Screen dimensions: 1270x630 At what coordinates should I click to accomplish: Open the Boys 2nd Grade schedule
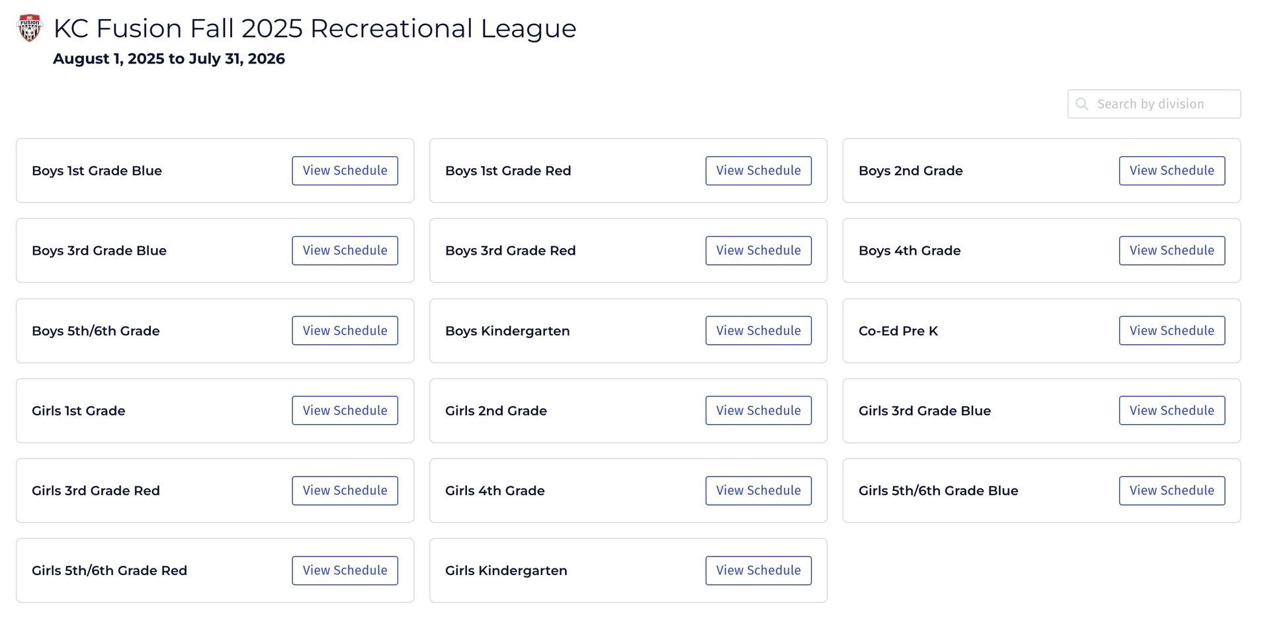coord(1172,171)
